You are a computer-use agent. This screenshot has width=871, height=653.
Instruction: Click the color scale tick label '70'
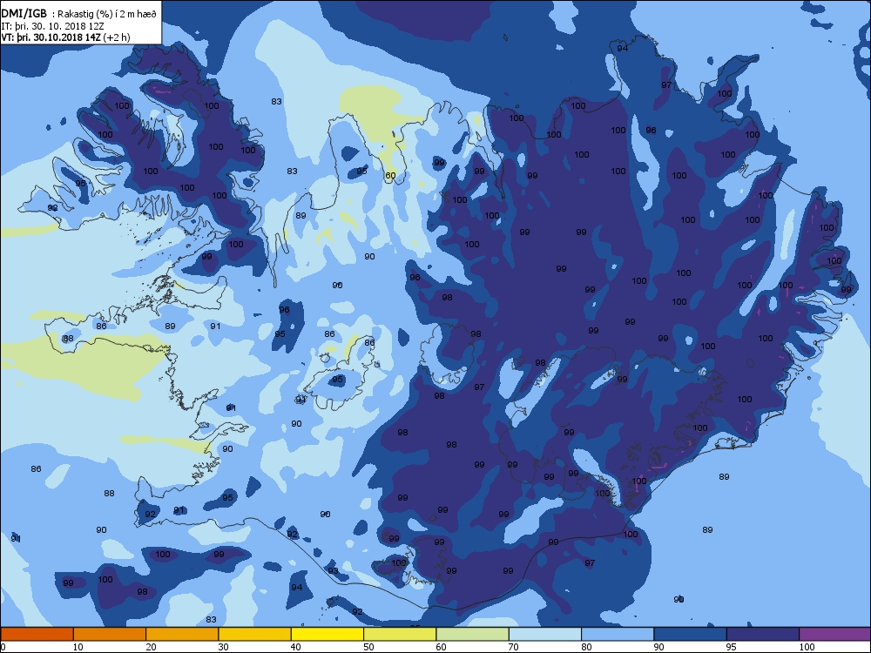(513, 647)
